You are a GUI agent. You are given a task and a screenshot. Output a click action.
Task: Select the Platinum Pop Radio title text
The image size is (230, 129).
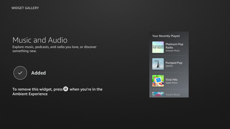pos(174,46)
